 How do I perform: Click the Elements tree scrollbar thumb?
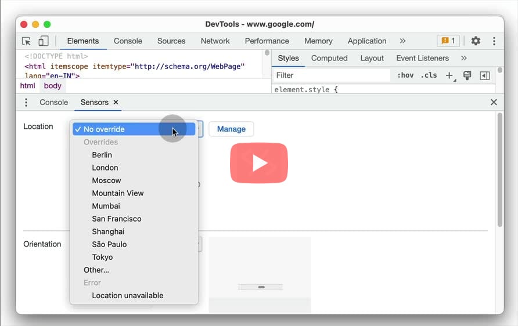click(x=267, y=52)
